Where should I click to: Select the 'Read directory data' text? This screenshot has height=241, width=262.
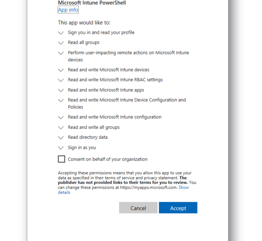tap(88, 137)
